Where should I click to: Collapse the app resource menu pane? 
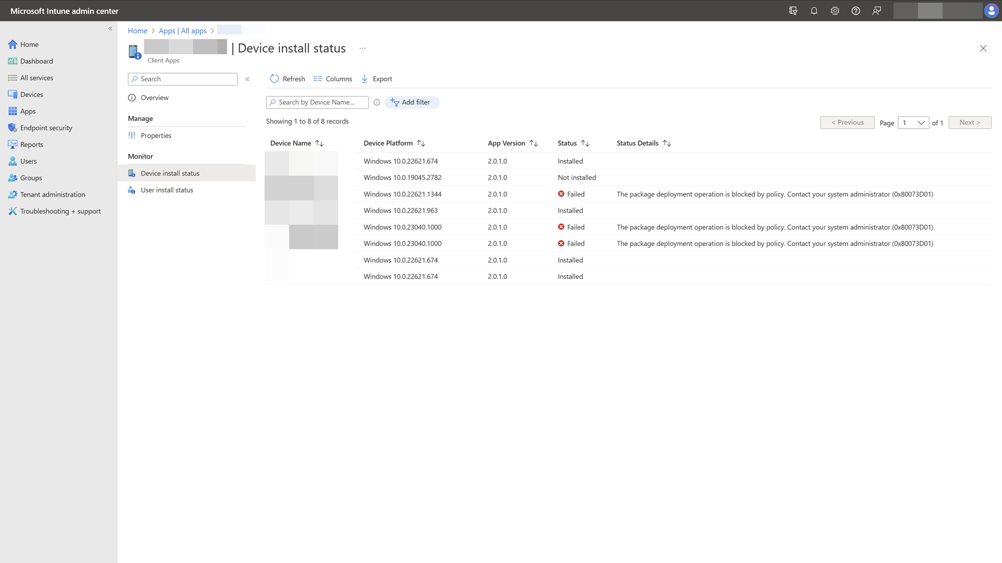[x=247, y=79]
